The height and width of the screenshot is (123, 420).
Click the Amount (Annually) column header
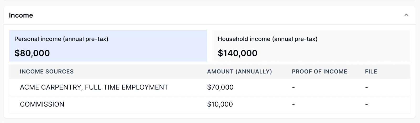coord(239,72)
